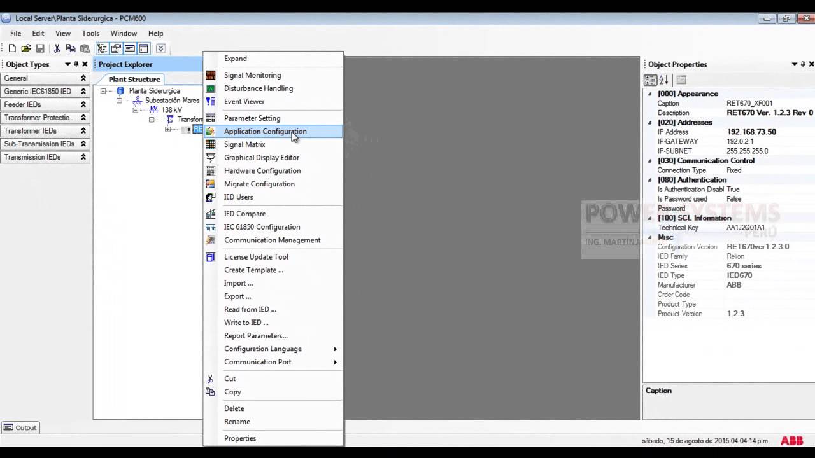Click the Communication Management icon
The width and height of the screenshot is (815, 458).
pos(211,240)
